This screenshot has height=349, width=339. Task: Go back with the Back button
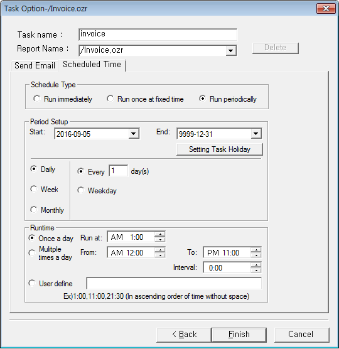[184, 335]
